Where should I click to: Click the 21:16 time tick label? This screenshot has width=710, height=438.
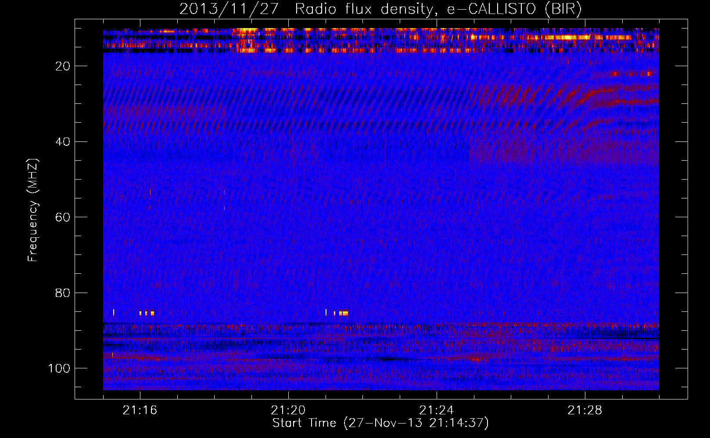(140, 410)
